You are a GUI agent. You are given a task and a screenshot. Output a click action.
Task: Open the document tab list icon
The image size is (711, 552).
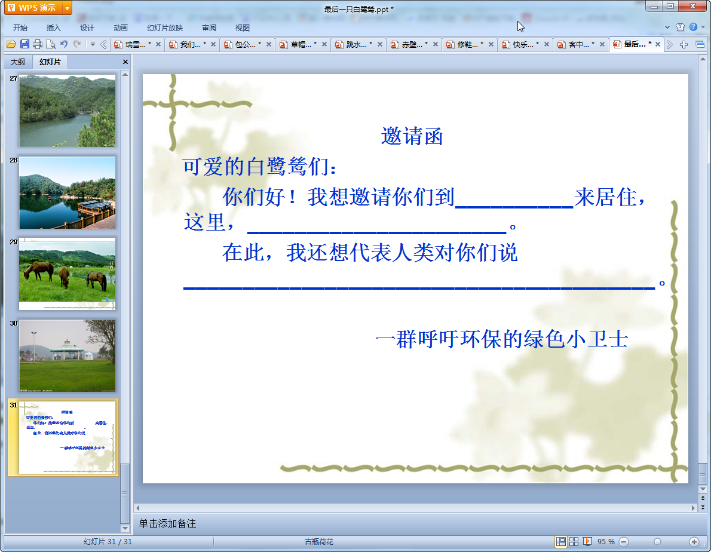tap(700, 44)
